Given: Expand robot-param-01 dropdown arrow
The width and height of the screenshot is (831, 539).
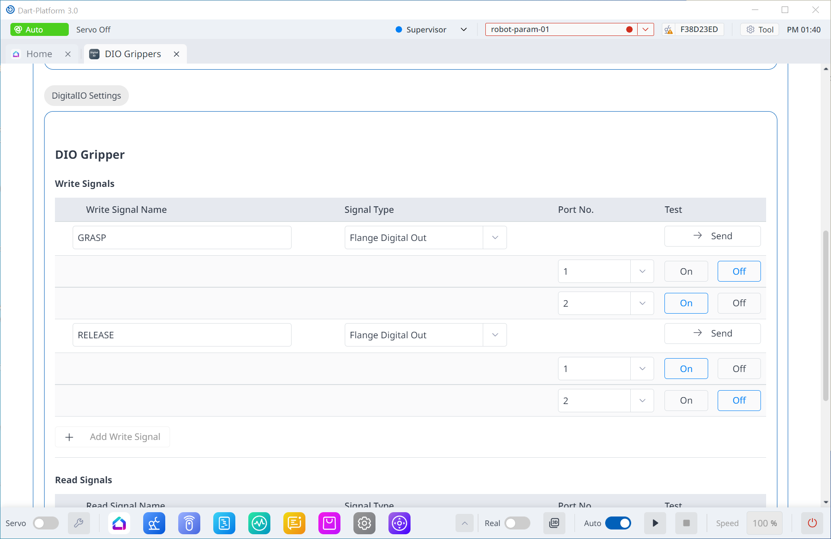Looking at the screenshot, I should click(645, 29).
